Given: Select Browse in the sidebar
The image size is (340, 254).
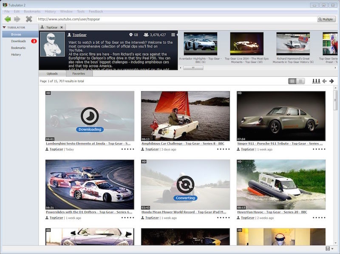Looking at the screenshot, I should [20, 34].
